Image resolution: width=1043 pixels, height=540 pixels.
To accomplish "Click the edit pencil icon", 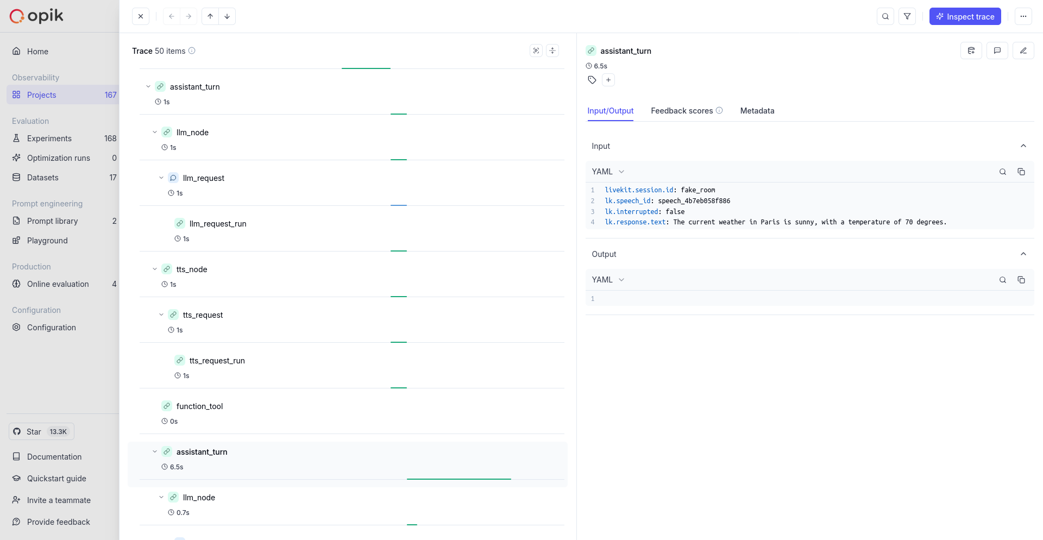I will tap(1023, 51).
